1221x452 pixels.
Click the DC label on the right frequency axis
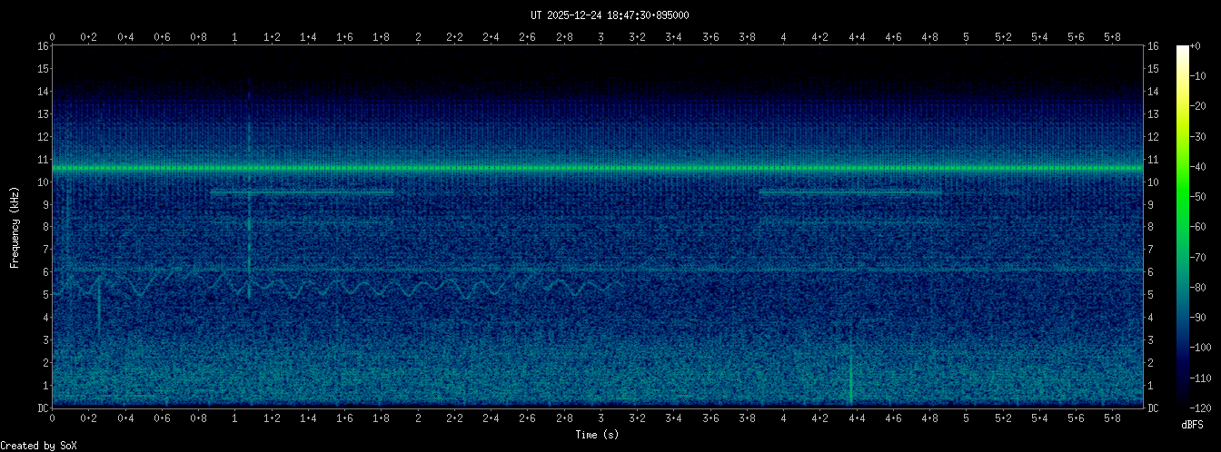click(1153, 408)
